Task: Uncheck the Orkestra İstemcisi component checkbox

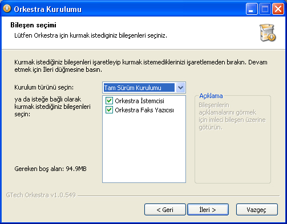Action: click(x=109, y=101)
